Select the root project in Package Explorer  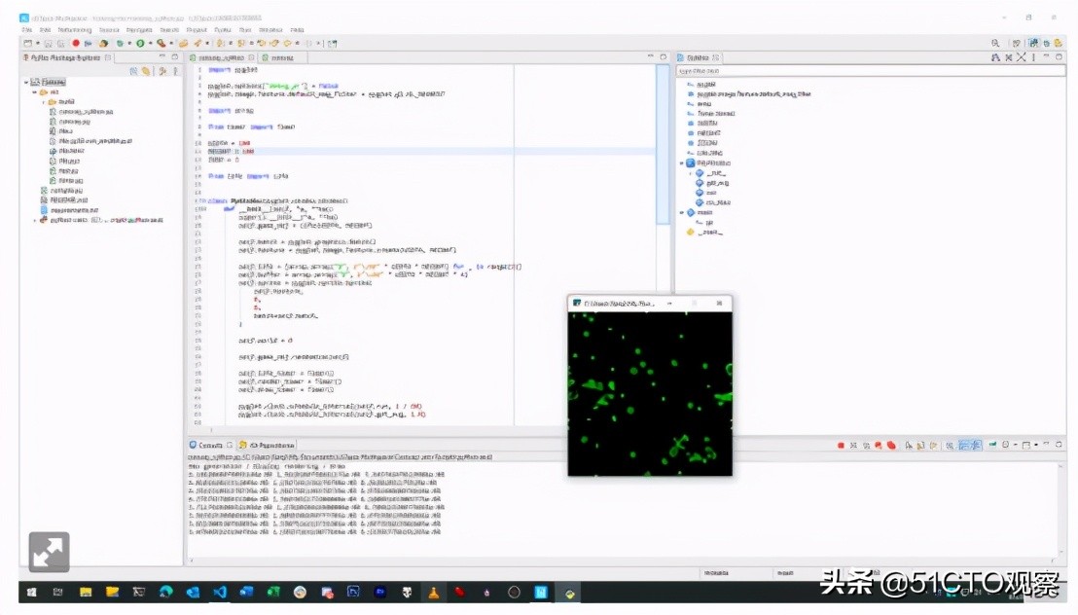[49, 82]
